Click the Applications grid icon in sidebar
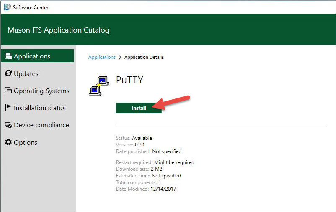 (x=8, y=56)
